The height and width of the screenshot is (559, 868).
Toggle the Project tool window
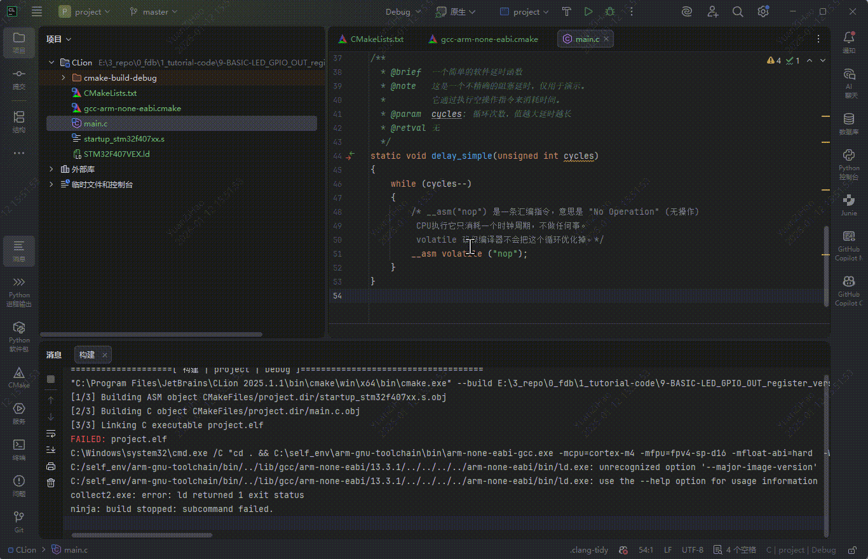(x=19, y=42)
